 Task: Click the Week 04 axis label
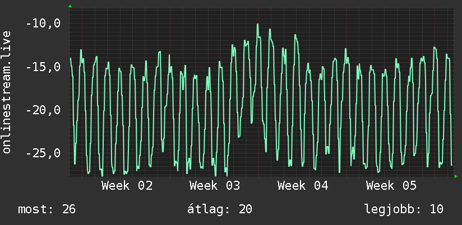tap(303, 186)
